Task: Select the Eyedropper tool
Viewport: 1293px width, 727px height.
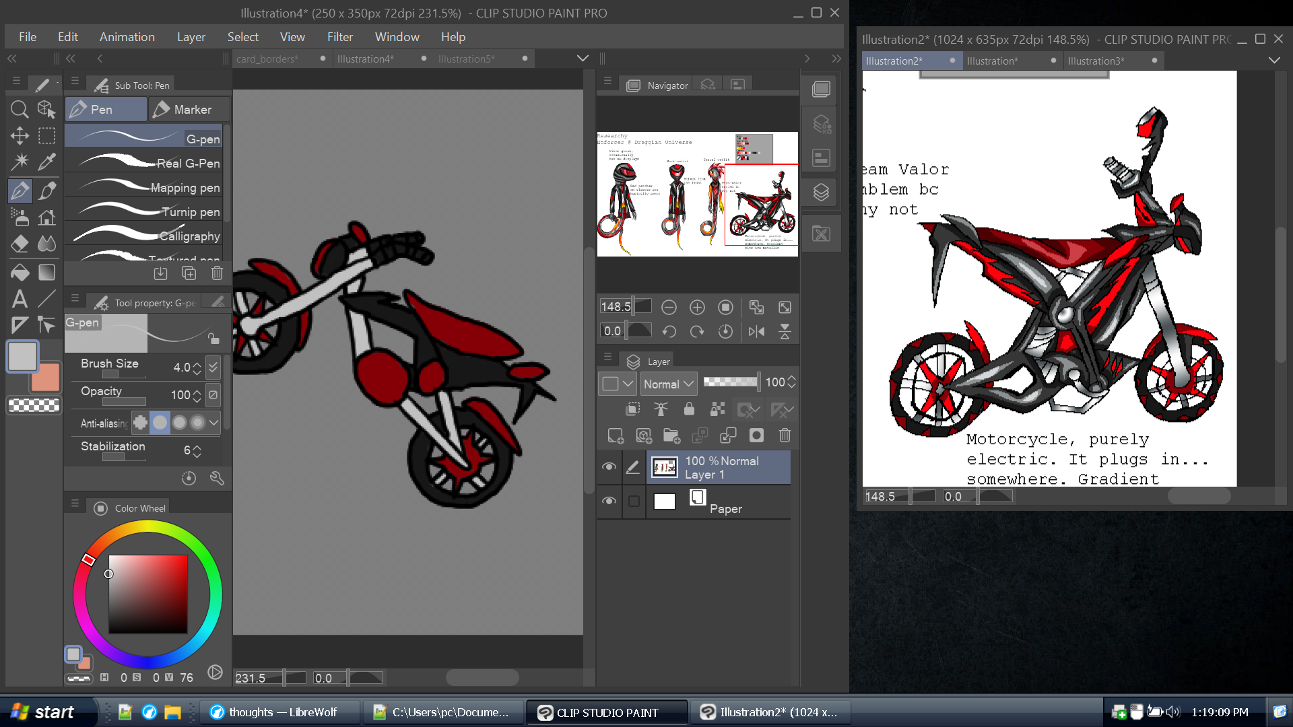Action: pyautogui.click(x=46, y=162)
